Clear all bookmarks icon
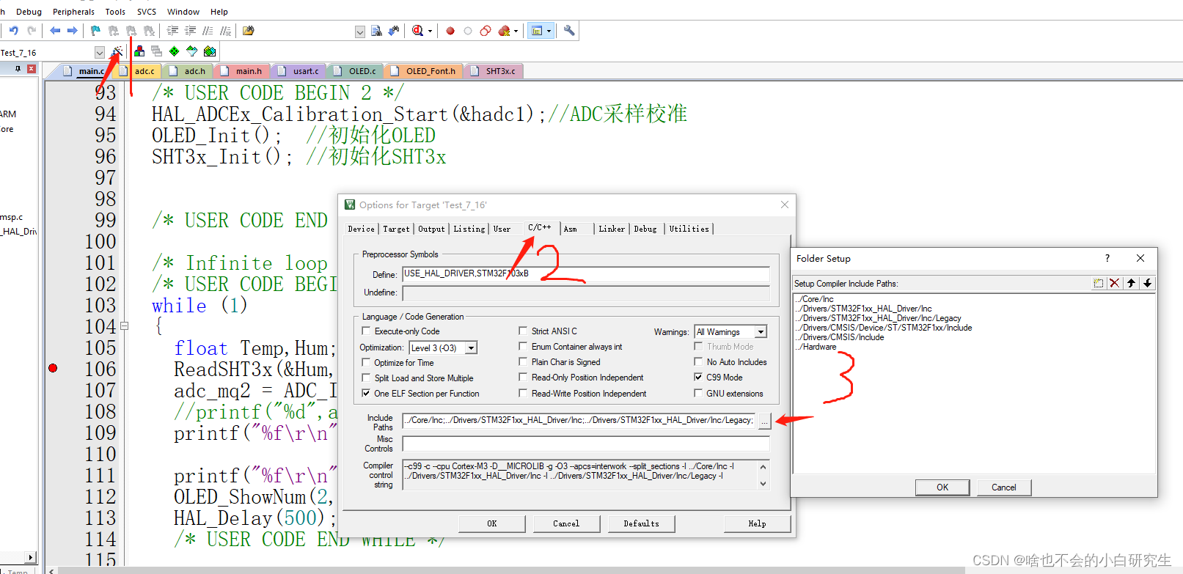This screenshot has width=1183, height=574. pyautogui.click(x=149, y=31)
